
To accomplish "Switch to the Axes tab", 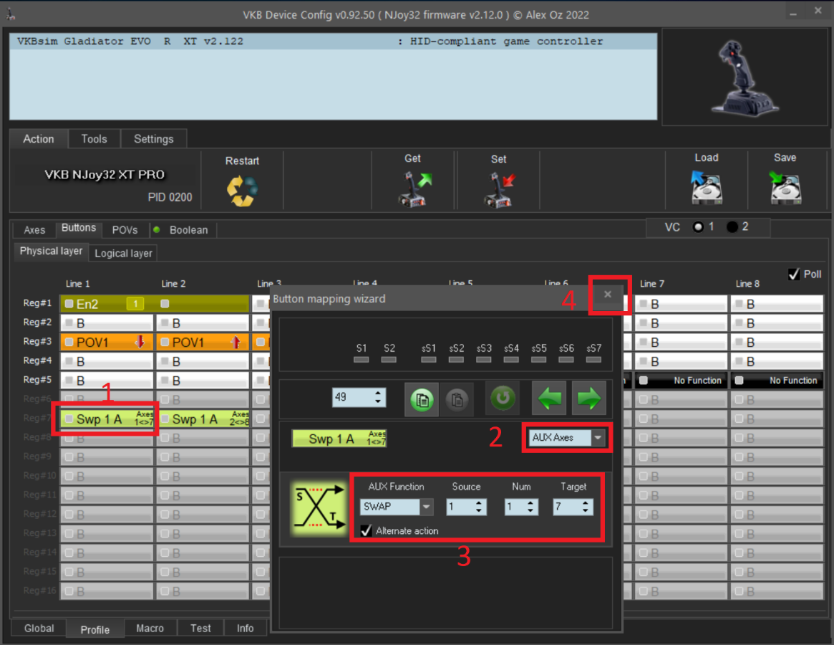I will click(x=34, y=230).
